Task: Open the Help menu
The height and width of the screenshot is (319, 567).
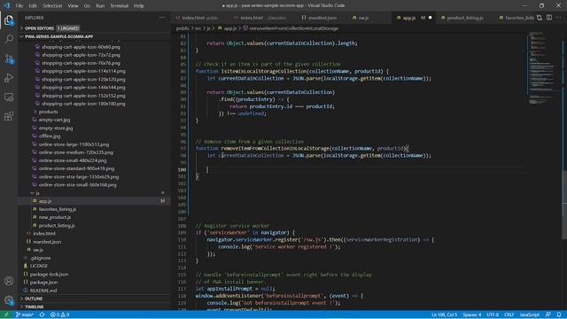Action: (139, 6)
